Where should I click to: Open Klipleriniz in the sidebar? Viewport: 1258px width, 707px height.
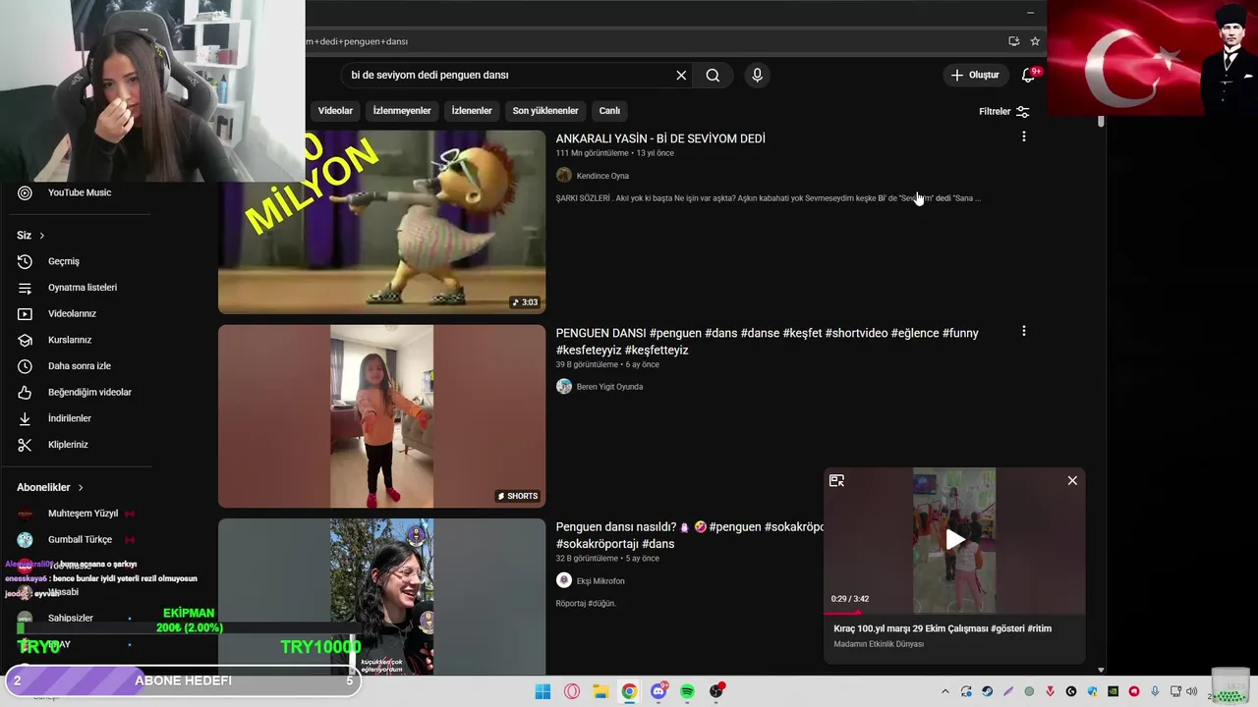click(68, 445)
